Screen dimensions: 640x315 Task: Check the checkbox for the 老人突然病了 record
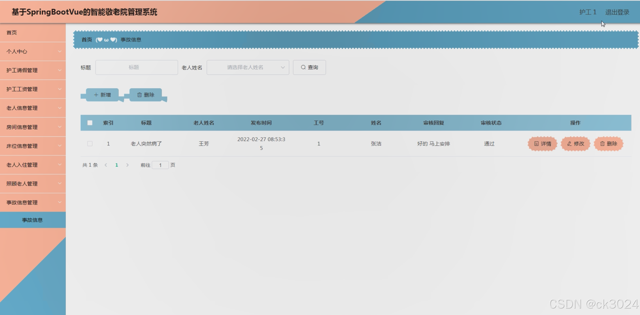click(90, 143)
